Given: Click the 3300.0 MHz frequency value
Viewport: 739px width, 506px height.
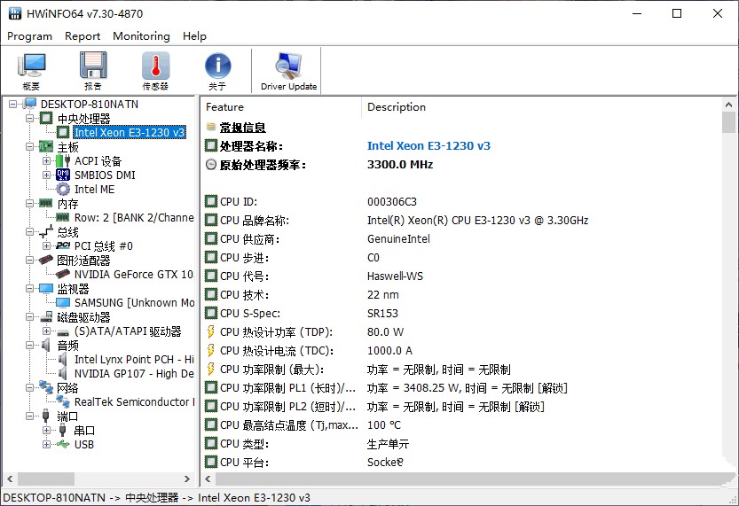Looking at the screenshot, I should pos(400,165).
